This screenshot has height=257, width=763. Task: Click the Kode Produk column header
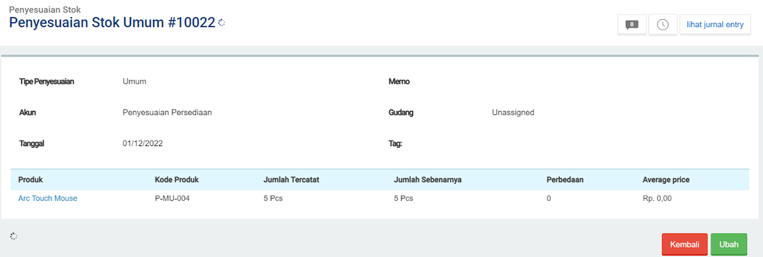pos(177,180)
